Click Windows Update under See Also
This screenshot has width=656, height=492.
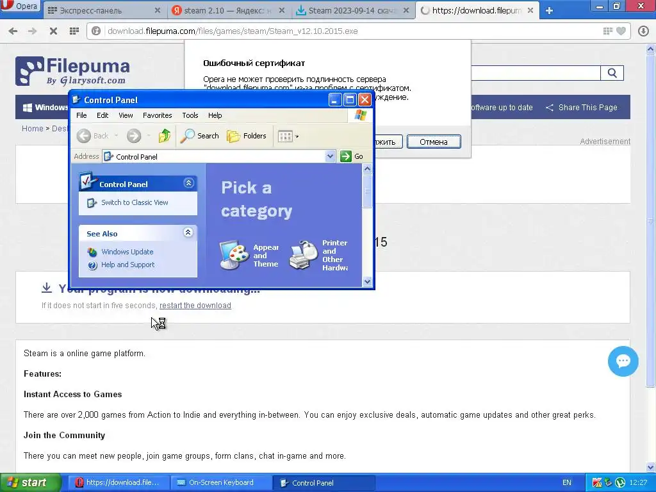(127, 252)
